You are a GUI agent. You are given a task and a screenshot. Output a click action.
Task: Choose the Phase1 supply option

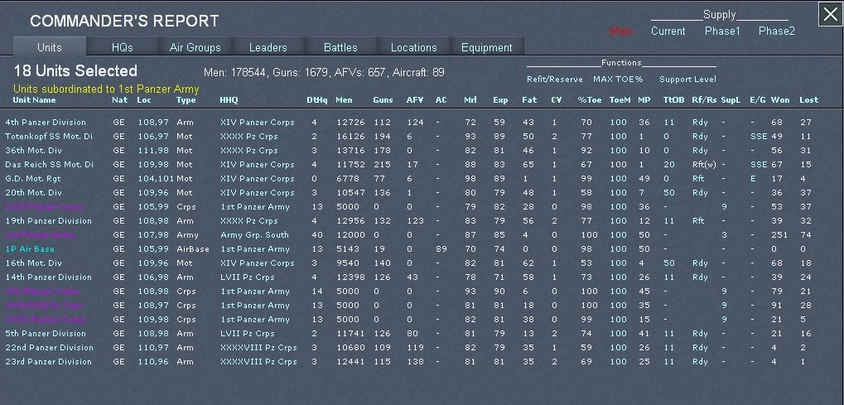[x=722, y=31]
